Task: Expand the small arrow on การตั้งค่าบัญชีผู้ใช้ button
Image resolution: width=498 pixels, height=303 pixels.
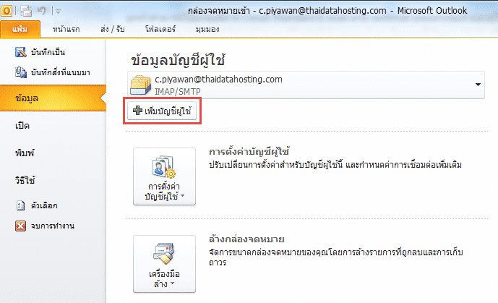Action: pos(183,196)
